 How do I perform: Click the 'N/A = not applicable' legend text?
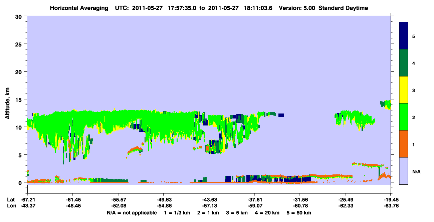132,213
